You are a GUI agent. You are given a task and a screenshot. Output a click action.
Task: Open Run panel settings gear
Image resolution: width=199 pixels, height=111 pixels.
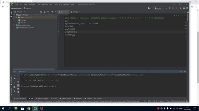(x=181, y=72)
